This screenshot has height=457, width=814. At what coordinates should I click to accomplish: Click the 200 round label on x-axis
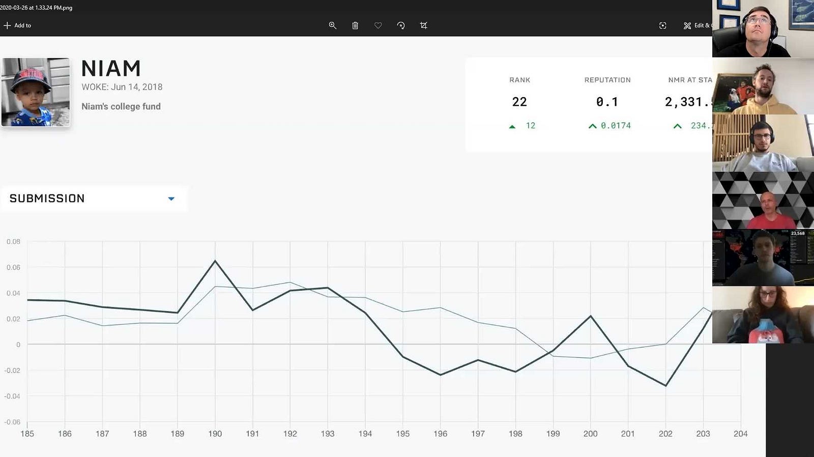point(590,434)
